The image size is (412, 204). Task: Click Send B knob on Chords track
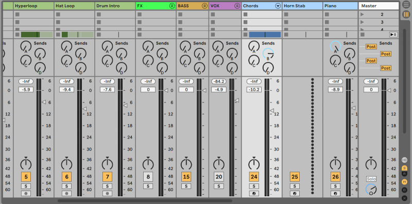click(x=268, y=54)
